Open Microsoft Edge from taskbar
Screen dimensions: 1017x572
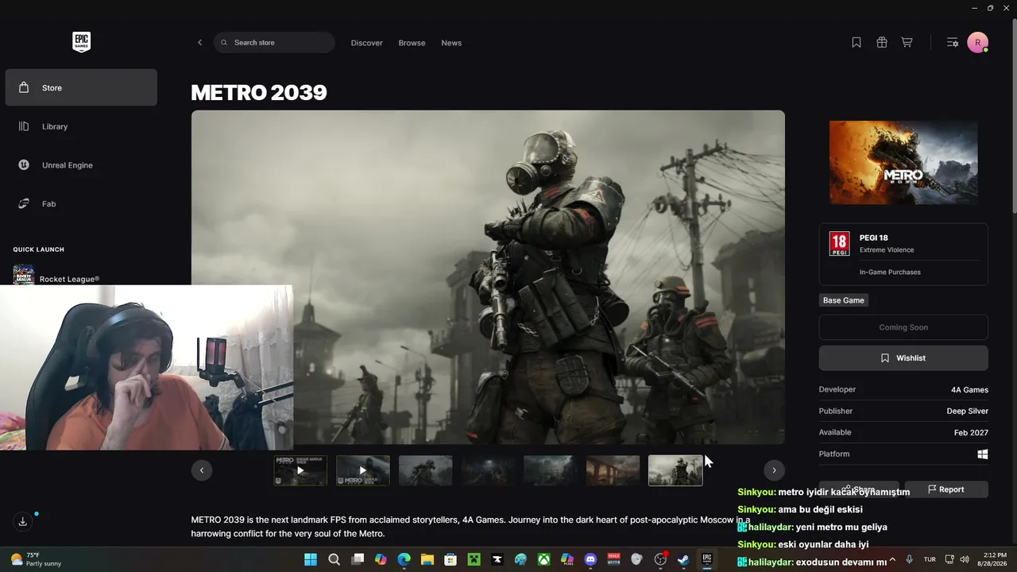click(x=404, y=559)
